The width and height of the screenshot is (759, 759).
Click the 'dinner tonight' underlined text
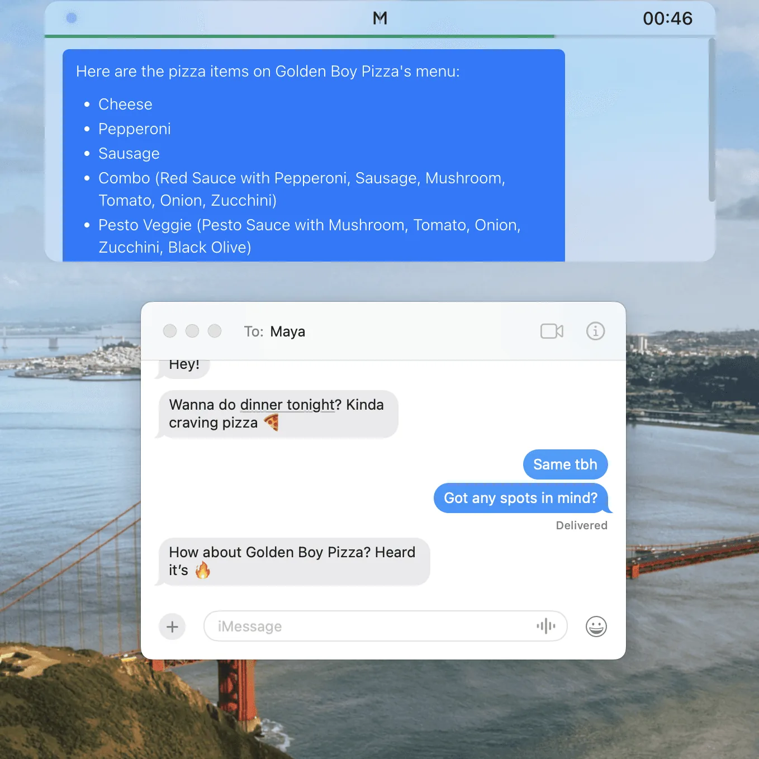[x=287, y=405]
